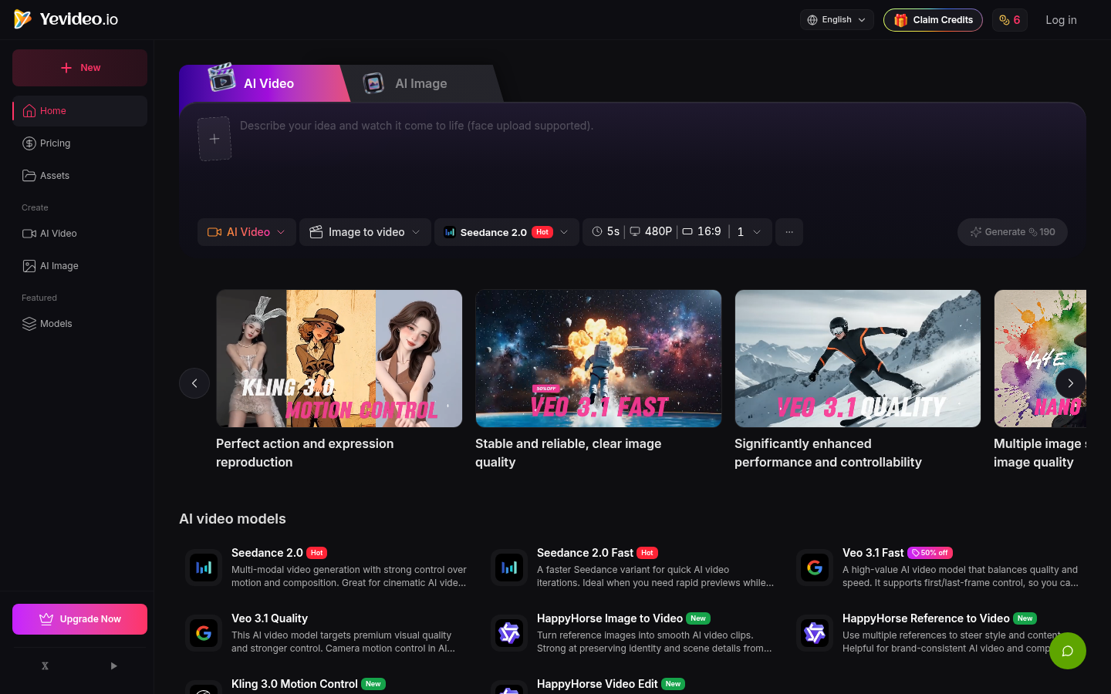
Task: Open the X social icon
Action: (45, 666)
